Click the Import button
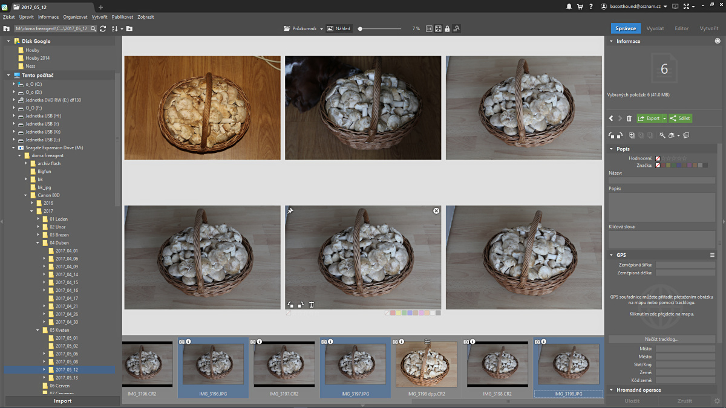This screenshot has width=726, height=408. (62, 401)
